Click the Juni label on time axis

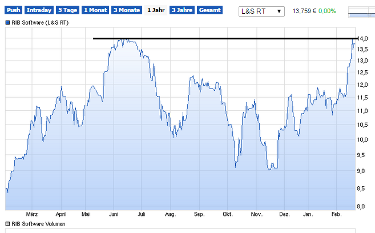(113, 214)
